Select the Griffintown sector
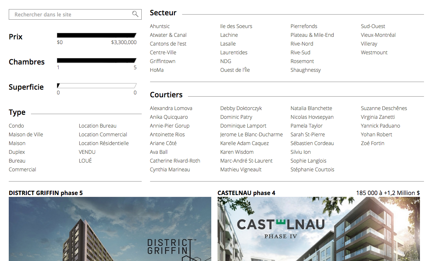Viewport: 432px width, 261px height. pyautogui.click(x=162, y=61)
